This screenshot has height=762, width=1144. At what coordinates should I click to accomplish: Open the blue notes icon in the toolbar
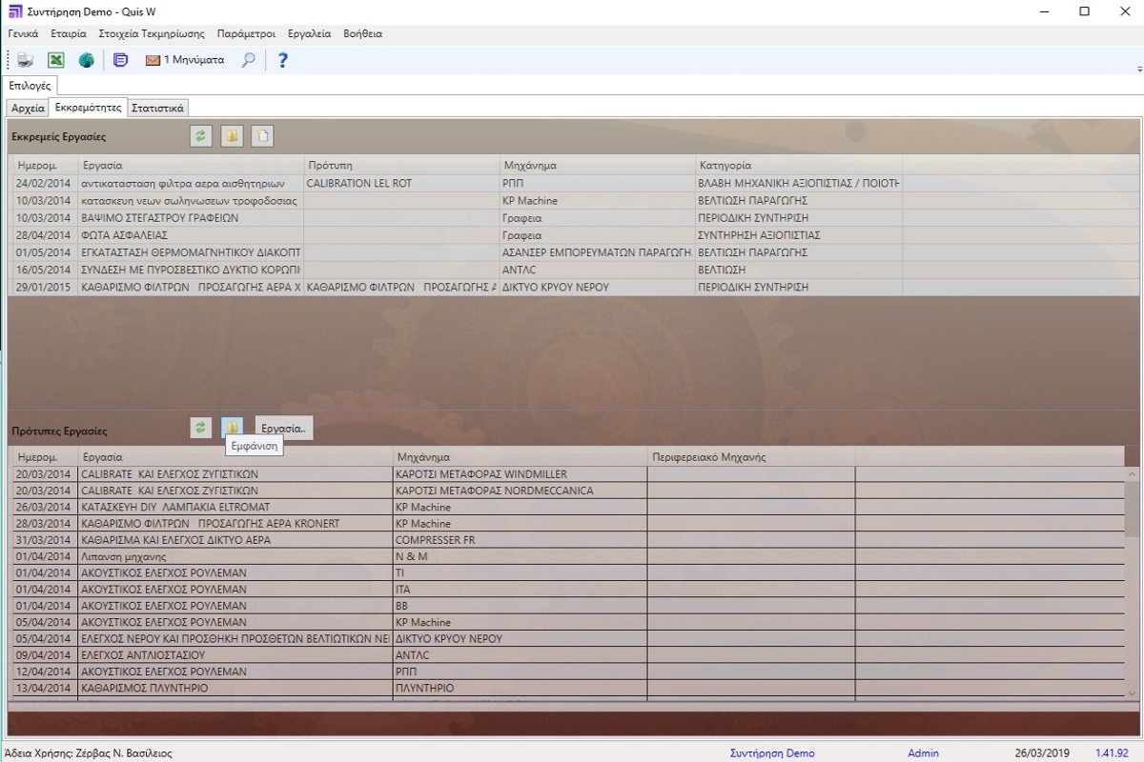[120, 60]
